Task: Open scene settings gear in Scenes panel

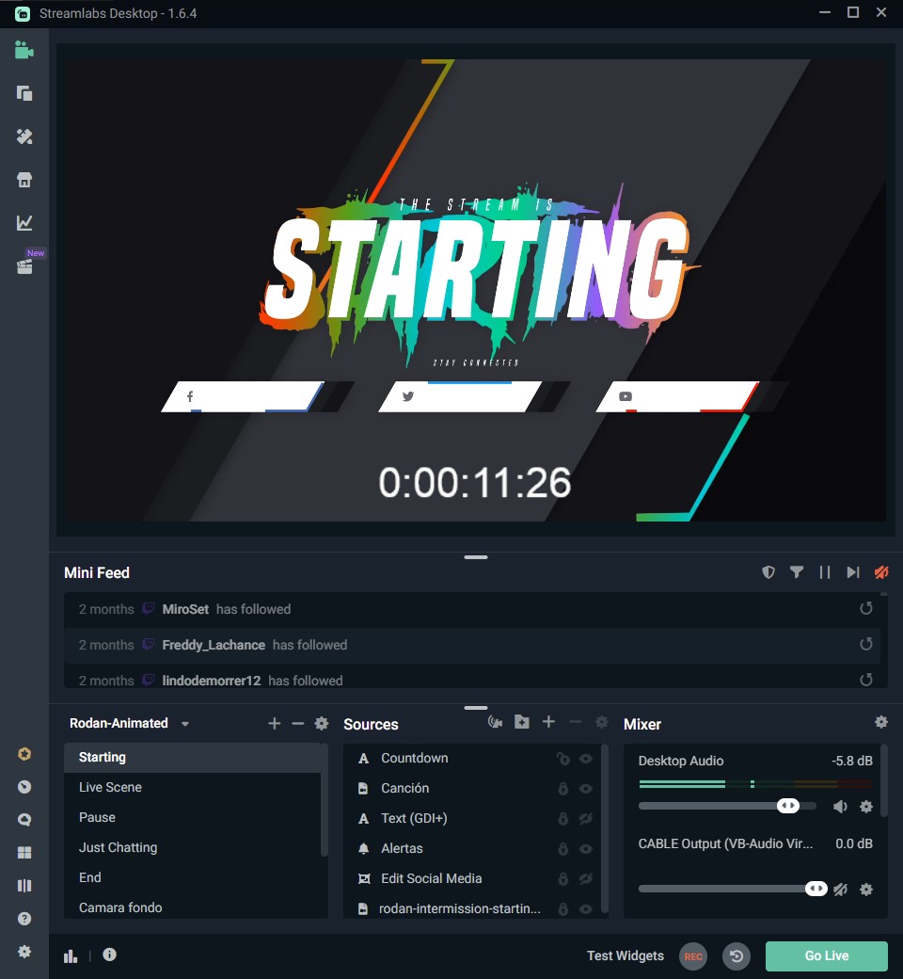Action: point(322,723)
